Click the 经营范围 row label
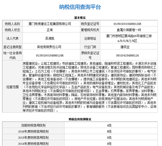Image resolution: width=162 pixels, height=146 pixels. [x=12, y=87]
